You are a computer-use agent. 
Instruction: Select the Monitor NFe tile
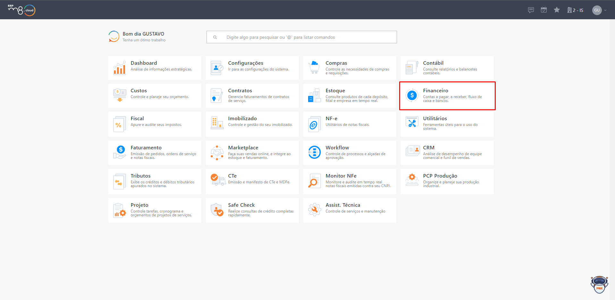coord(350,181)
